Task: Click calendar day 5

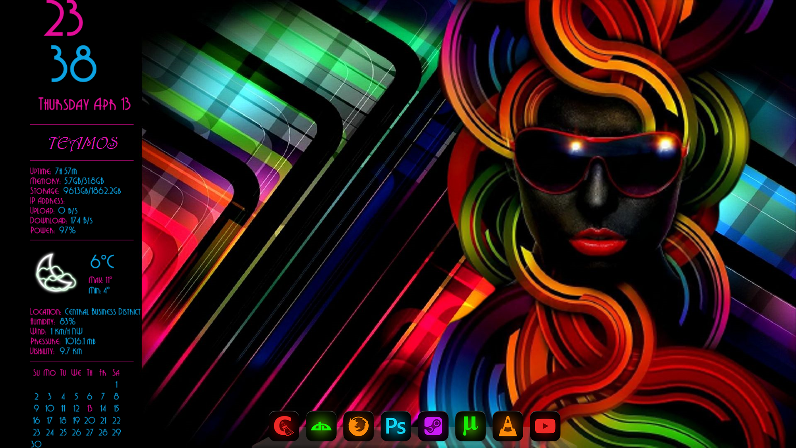Action: [x=76, y=397]
